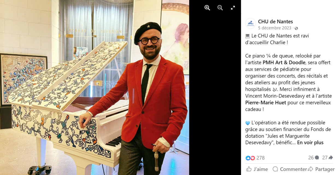Image resolution: width=336 pixels, height=175 pixels.
Task: Open the 5 décembre 2023 post date
Action: tap(275, 28)
